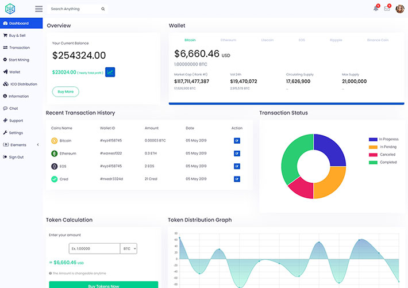Click the hamburger menu icon

39,9
